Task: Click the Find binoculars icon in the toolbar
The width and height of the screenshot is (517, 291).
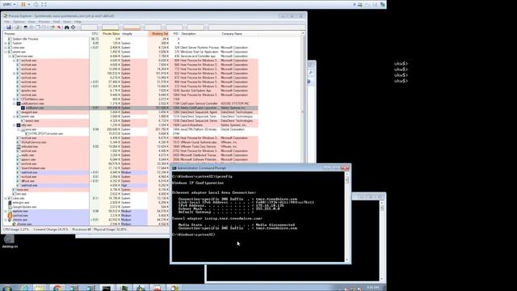Action: click(x=66, y=27)
